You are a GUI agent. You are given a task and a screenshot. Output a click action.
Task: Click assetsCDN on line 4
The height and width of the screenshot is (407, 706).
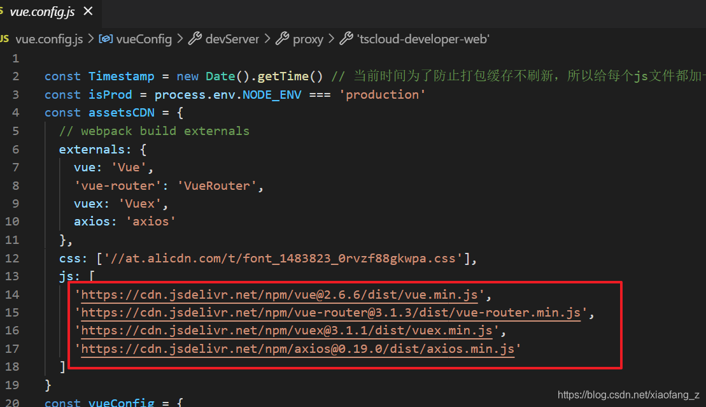[x=121, y=113]
